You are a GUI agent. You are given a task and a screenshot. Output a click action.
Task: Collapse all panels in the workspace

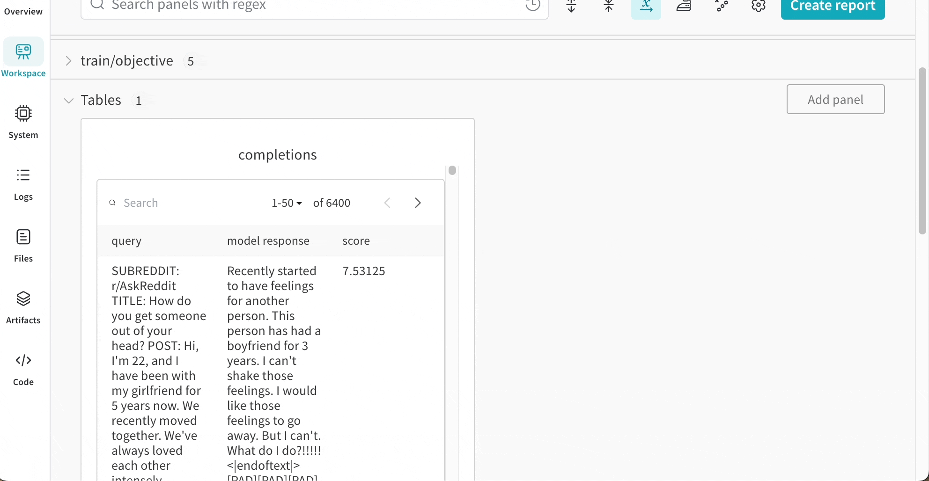(609, 6)
